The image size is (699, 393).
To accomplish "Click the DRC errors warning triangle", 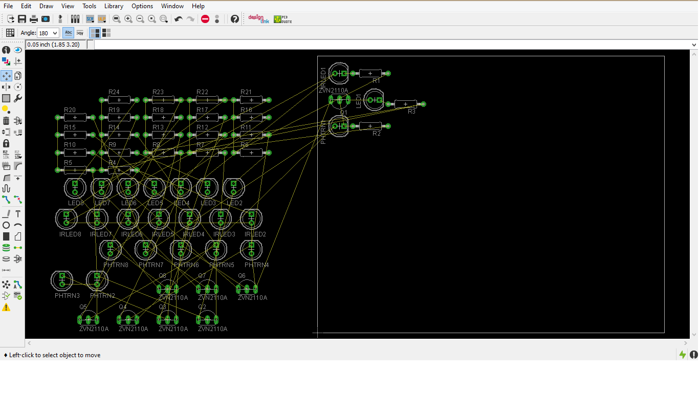I will click(7, 308).
